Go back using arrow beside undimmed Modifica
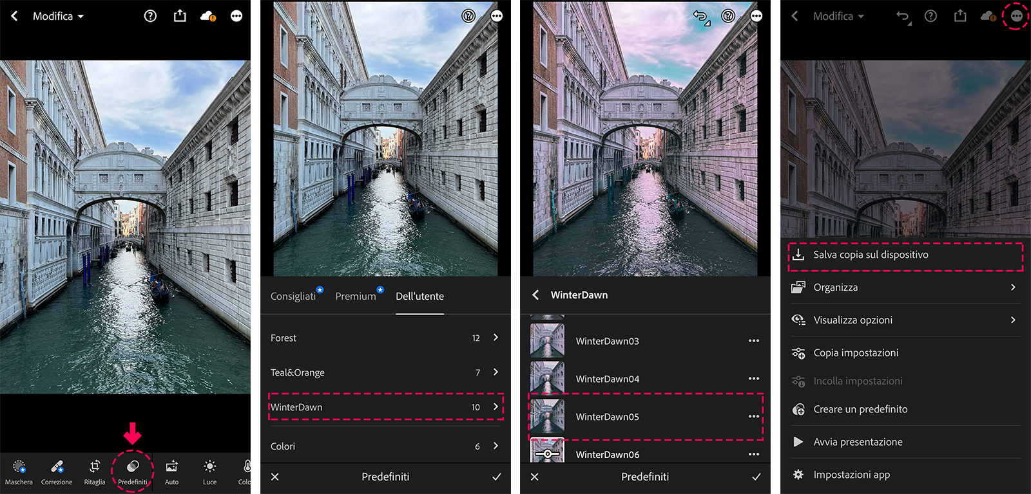 [14, 16]
